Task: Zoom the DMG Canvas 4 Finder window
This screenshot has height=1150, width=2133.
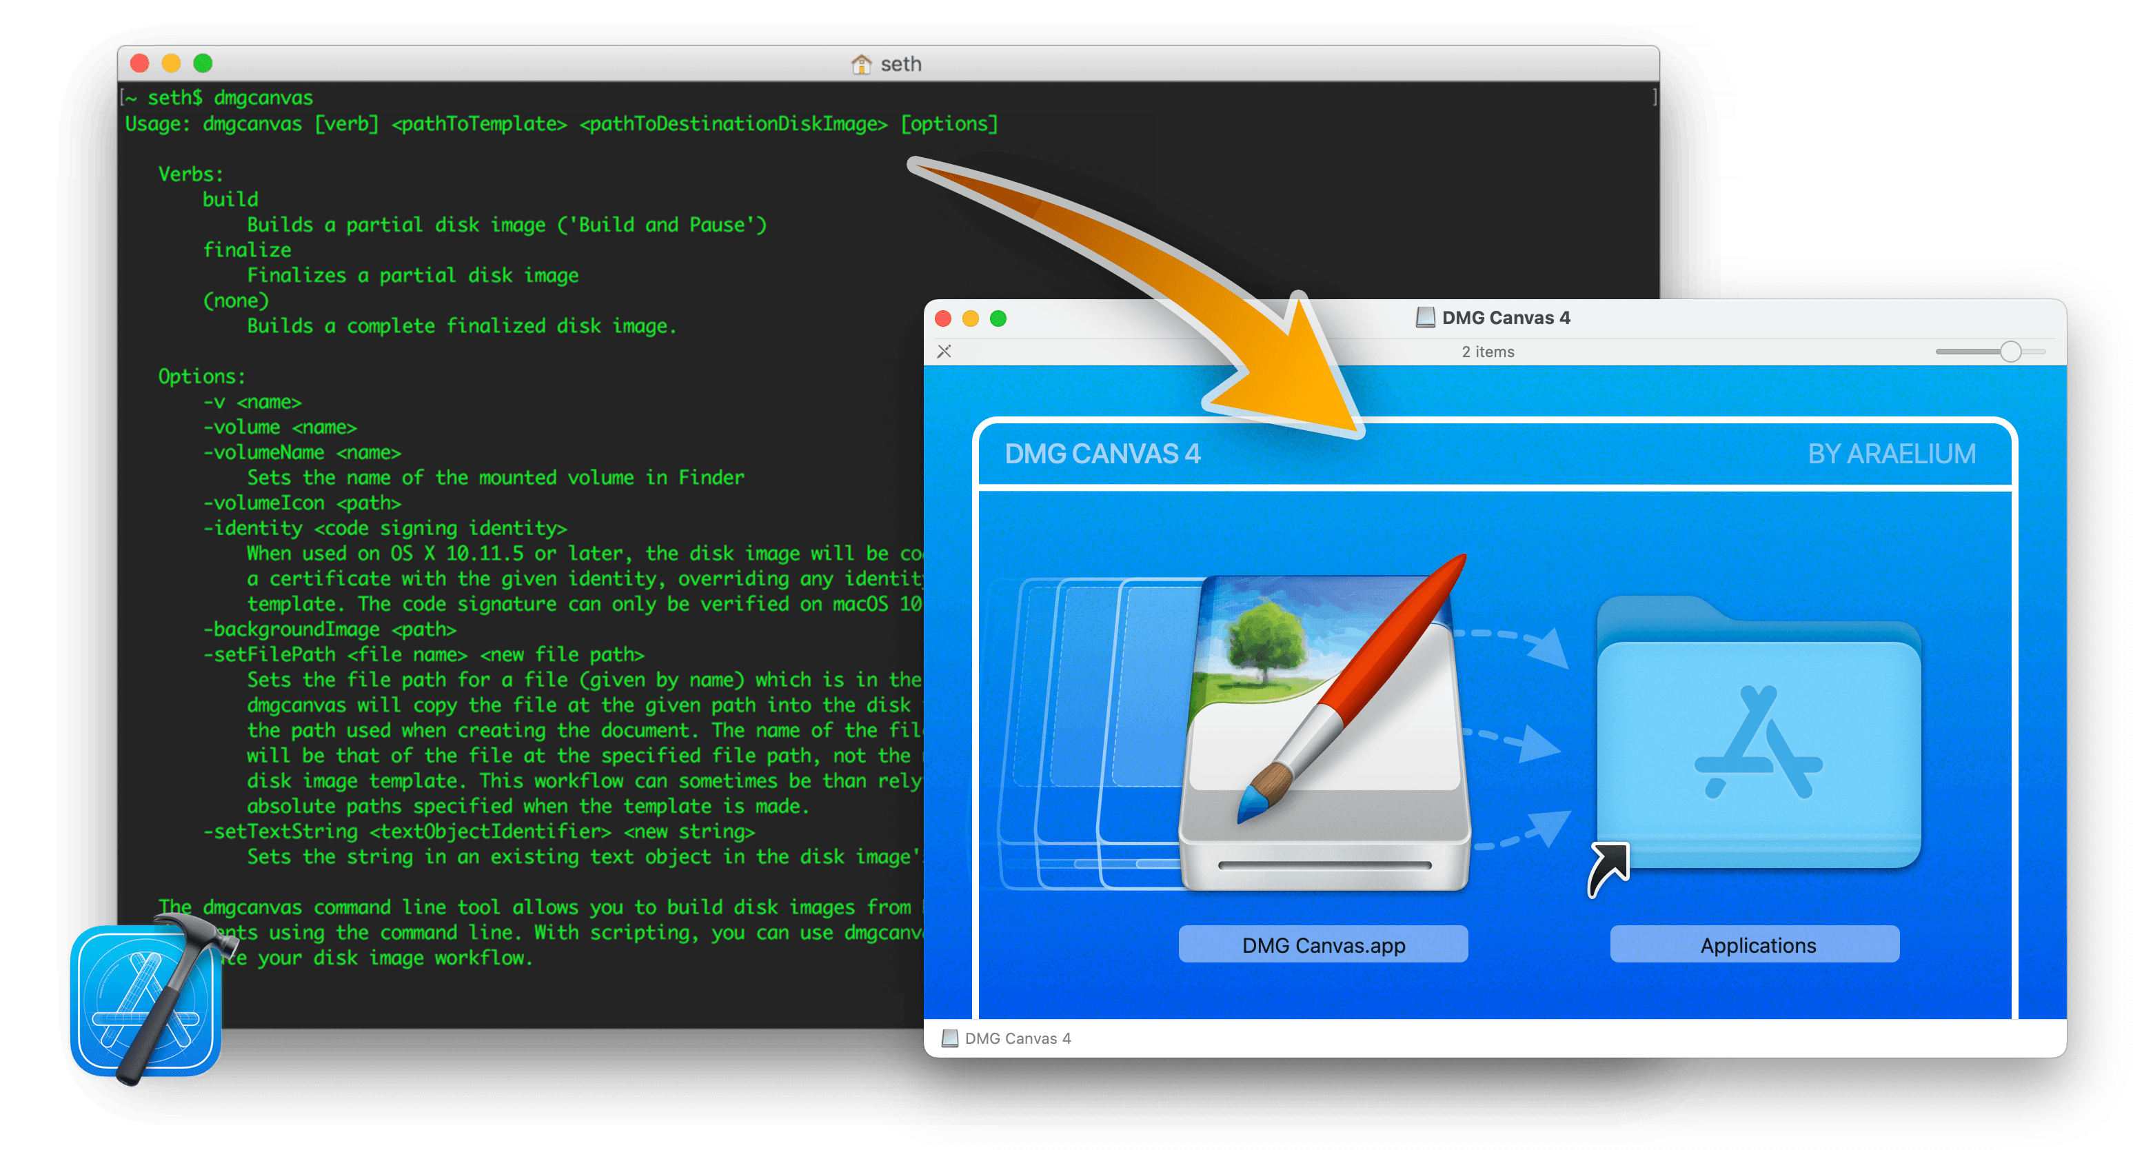Action: click(x=999, y=319)
